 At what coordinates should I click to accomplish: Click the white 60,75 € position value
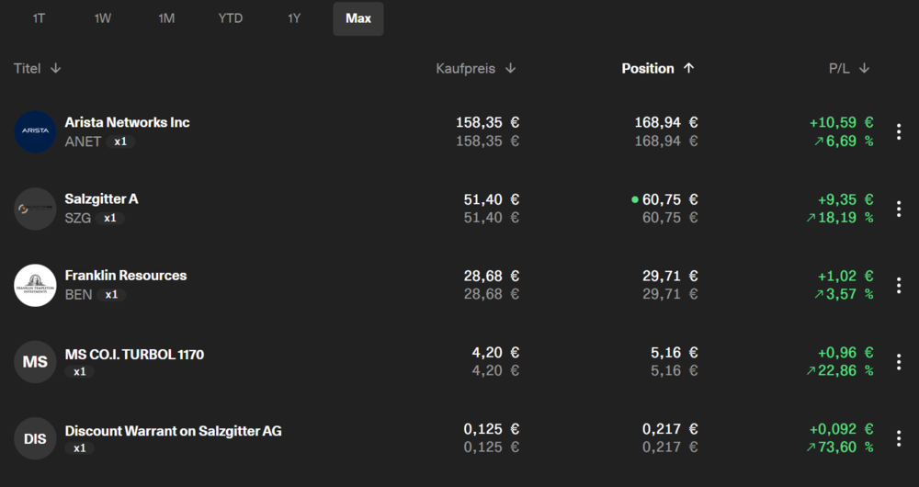pos(671,199)
